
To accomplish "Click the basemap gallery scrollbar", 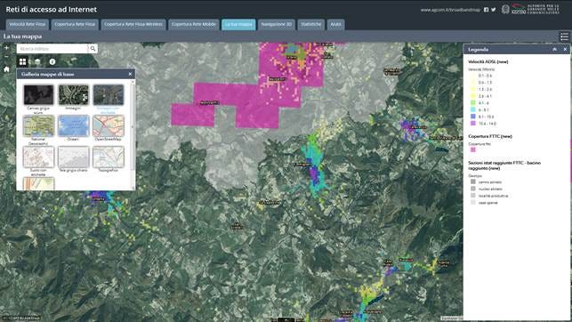I will [x=133, y=135].
